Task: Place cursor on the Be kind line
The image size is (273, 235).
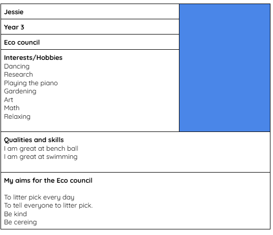Action: coord(15,214)
